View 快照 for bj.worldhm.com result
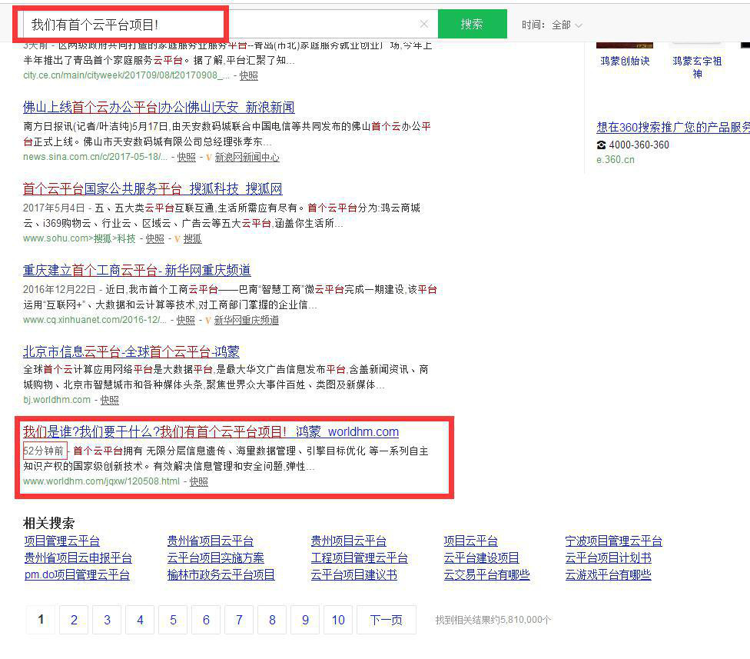The width and height of the screenshot is (750, 659). coord(110,400)
